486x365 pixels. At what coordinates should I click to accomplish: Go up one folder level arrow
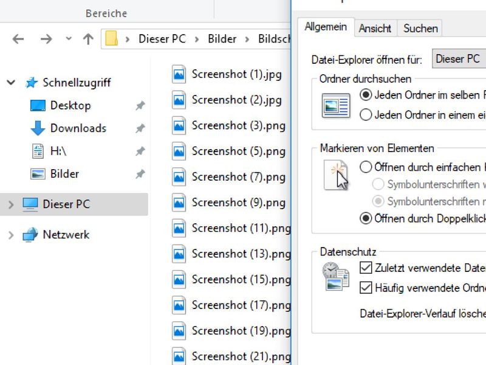[x=88, y=39]
